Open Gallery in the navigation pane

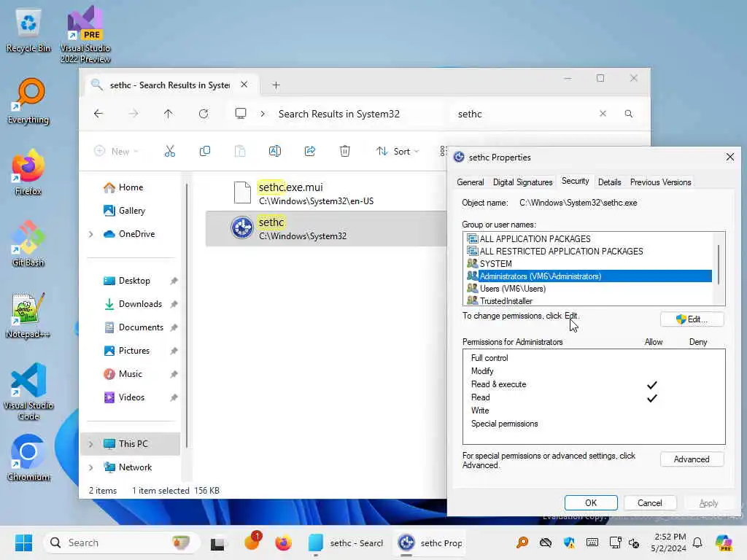click(x=131, y=211)
